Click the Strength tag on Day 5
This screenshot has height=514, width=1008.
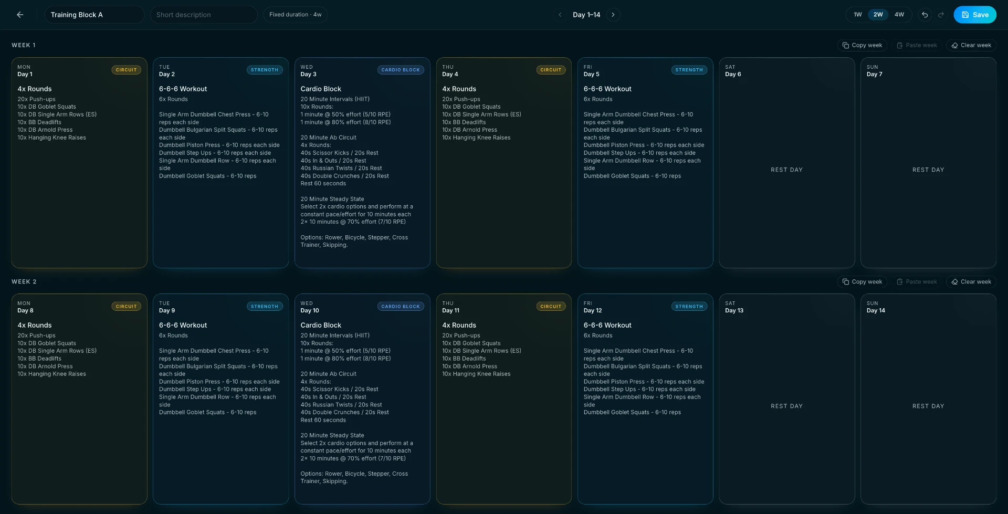[689, 70]
